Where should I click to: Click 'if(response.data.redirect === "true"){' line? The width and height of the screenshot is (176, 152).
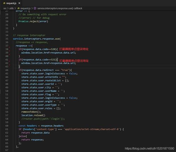coord(45,70)
